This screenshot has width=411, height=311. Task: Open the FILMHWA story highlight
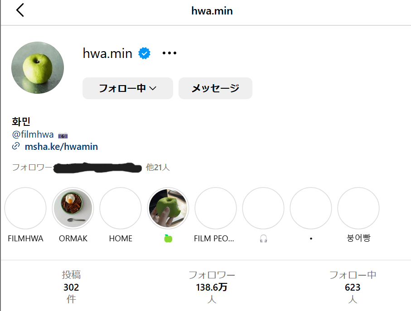click(x=25, y=208)
